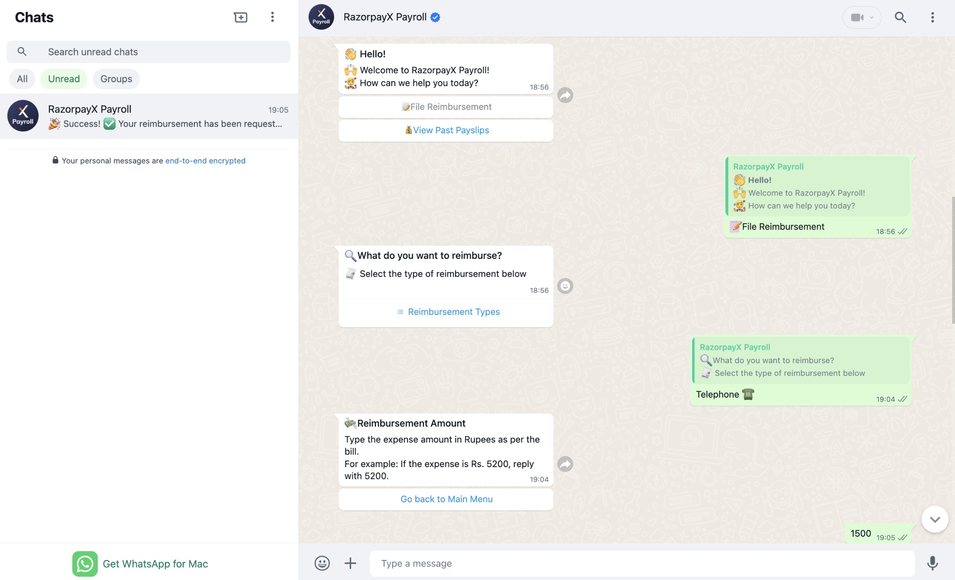Open the emoji picker
Screen dimensions: 955x580
322,563
